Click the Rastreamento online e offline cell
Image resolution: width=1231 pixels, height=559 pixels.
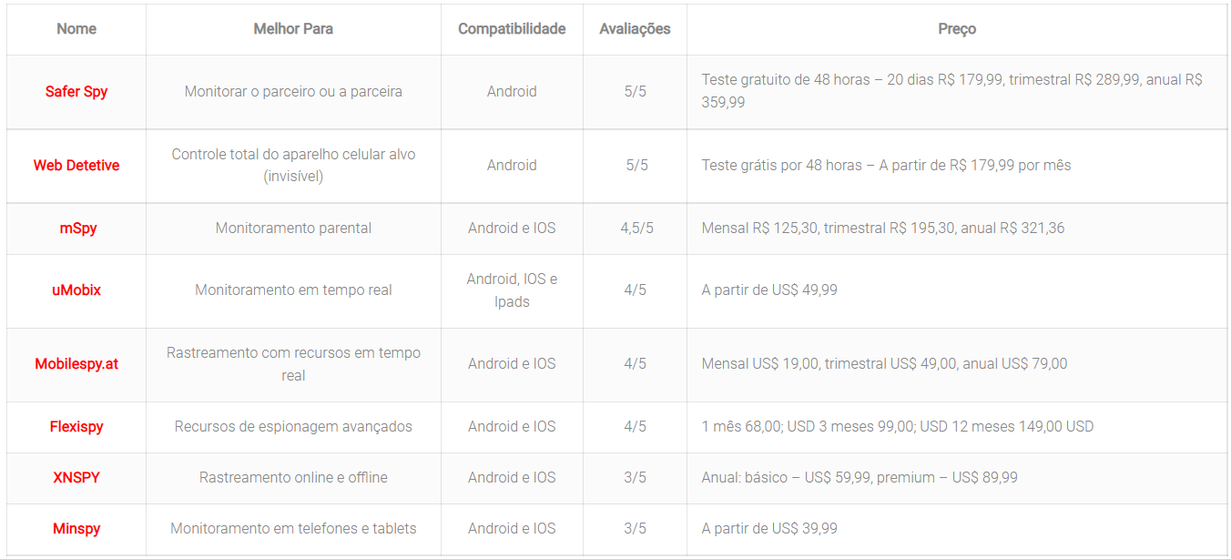pos(293,478)
